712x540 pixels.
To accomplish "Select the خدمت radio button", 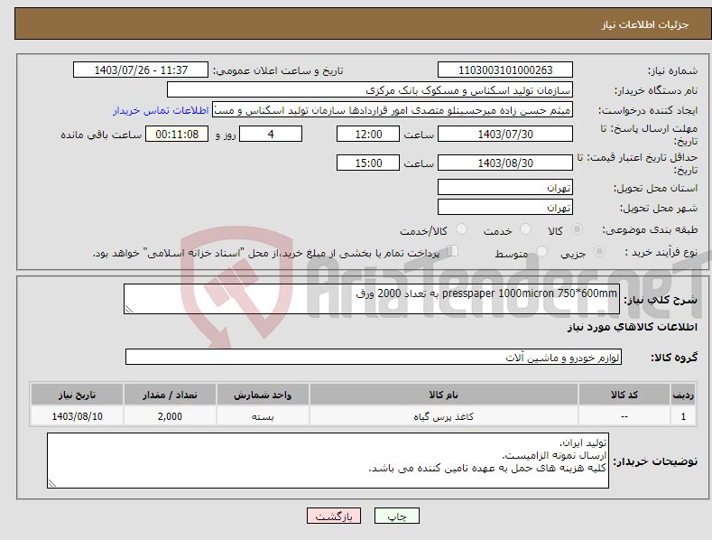I will click(525, 229).
